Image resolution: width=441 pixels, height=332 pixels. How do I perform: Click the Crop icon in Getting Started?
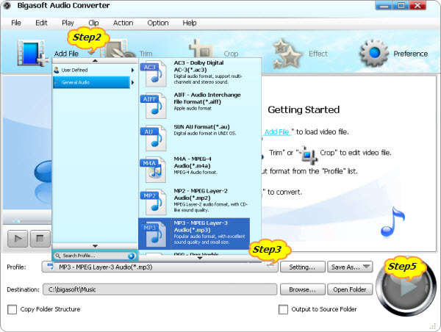click(308, 154)
